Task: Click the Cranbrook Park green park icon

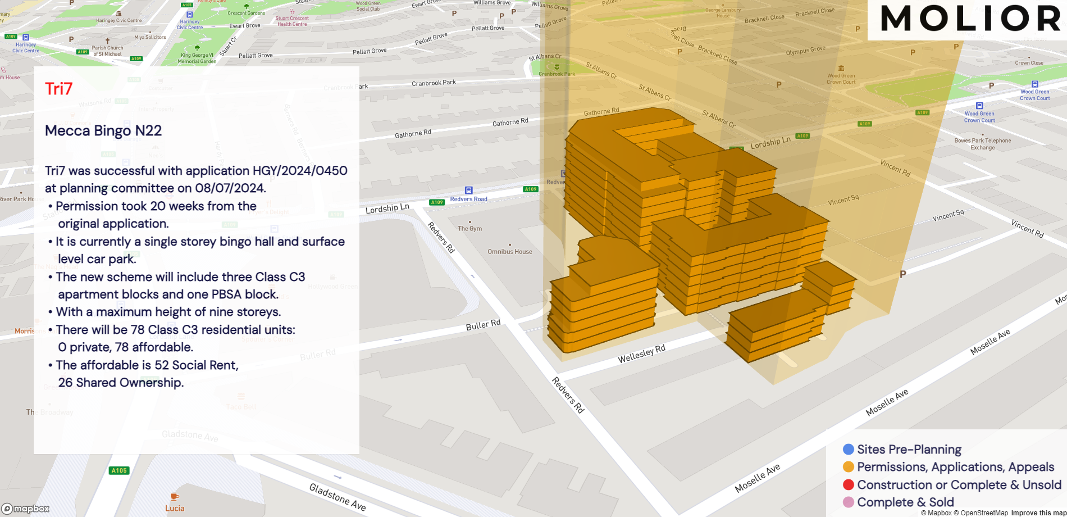Action: click(557, 66)
